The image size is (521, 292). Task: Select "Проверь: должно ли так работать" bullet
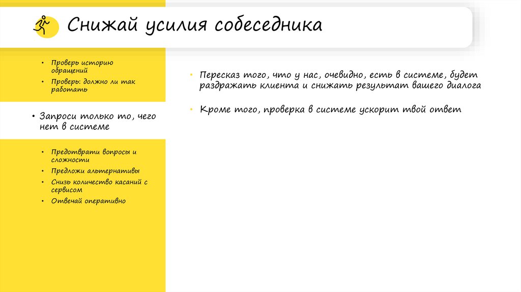tap(93, 85)
